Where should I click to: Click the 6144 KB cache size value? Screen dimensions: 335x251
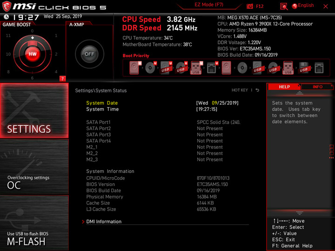click(205, 203)
